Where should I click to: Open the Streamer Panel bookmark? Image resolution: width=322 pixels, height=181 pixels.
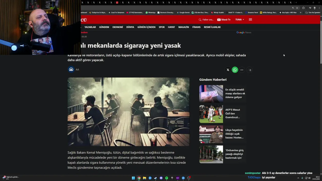click(252, 12)
